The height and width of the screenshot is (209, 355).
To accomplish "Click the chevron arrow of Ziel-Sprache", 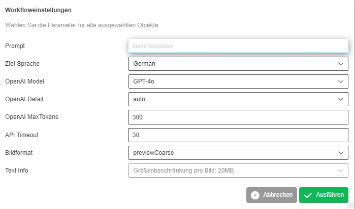I will 341,64.
